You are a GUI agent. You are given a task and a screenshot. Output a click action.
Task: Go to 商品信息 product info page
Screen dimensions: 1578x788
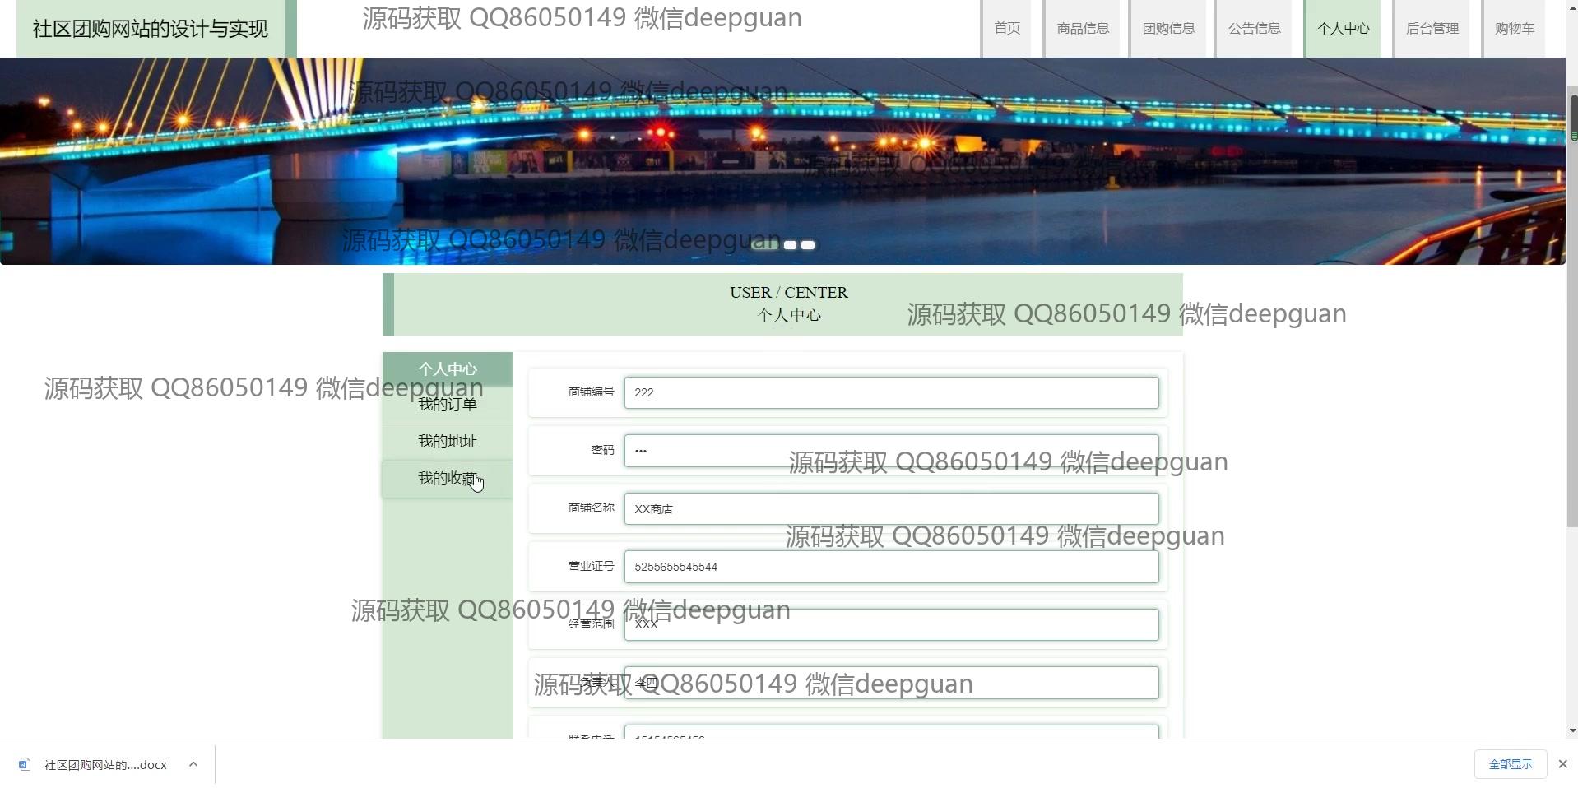(1083, 29)
